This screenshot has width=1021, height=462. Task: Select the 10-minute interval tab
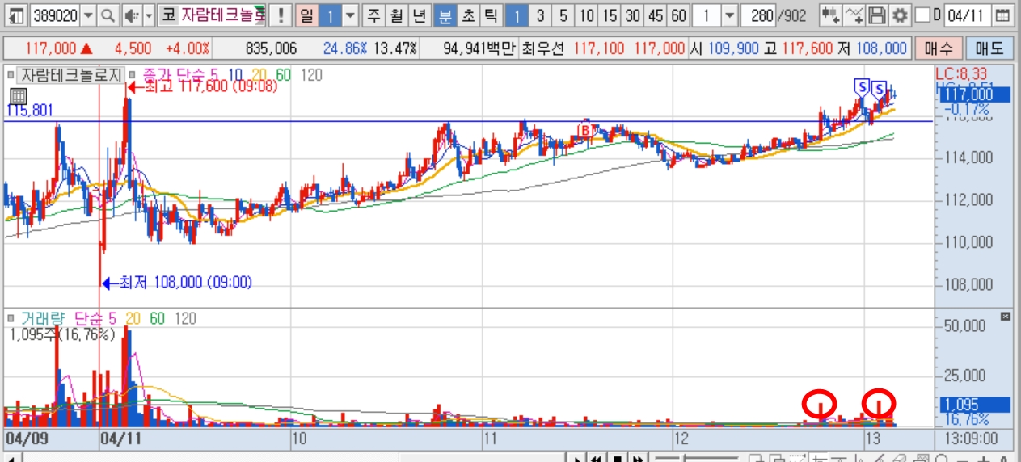click(587, 15)
